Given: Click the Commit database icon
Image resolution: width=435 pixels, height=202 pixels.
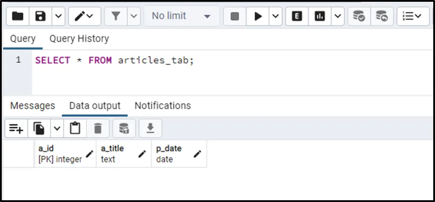Looking at the screenshot, I should click(359, 16).
